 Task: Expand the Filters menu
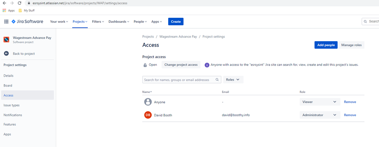pyautogui.click(x=98, y=22)
